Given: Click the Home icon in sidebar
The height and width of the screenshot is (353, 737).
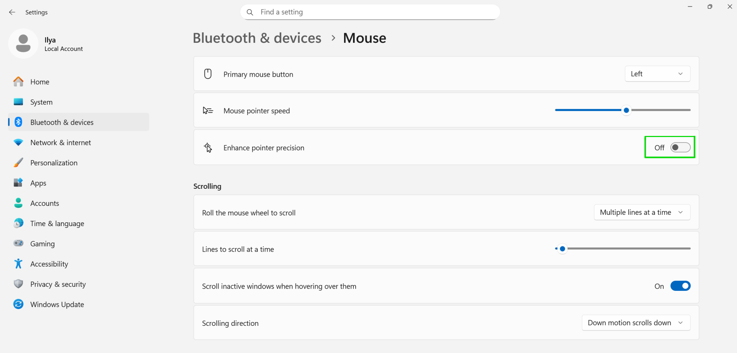Looking at the screenshot, I should tap(18, 82).
